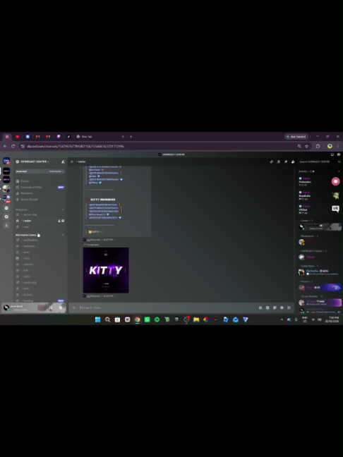Click the invite icon beside the server name
Viewport: 343px width, 457px height.
pyautogui.click(x=63, y=162)
